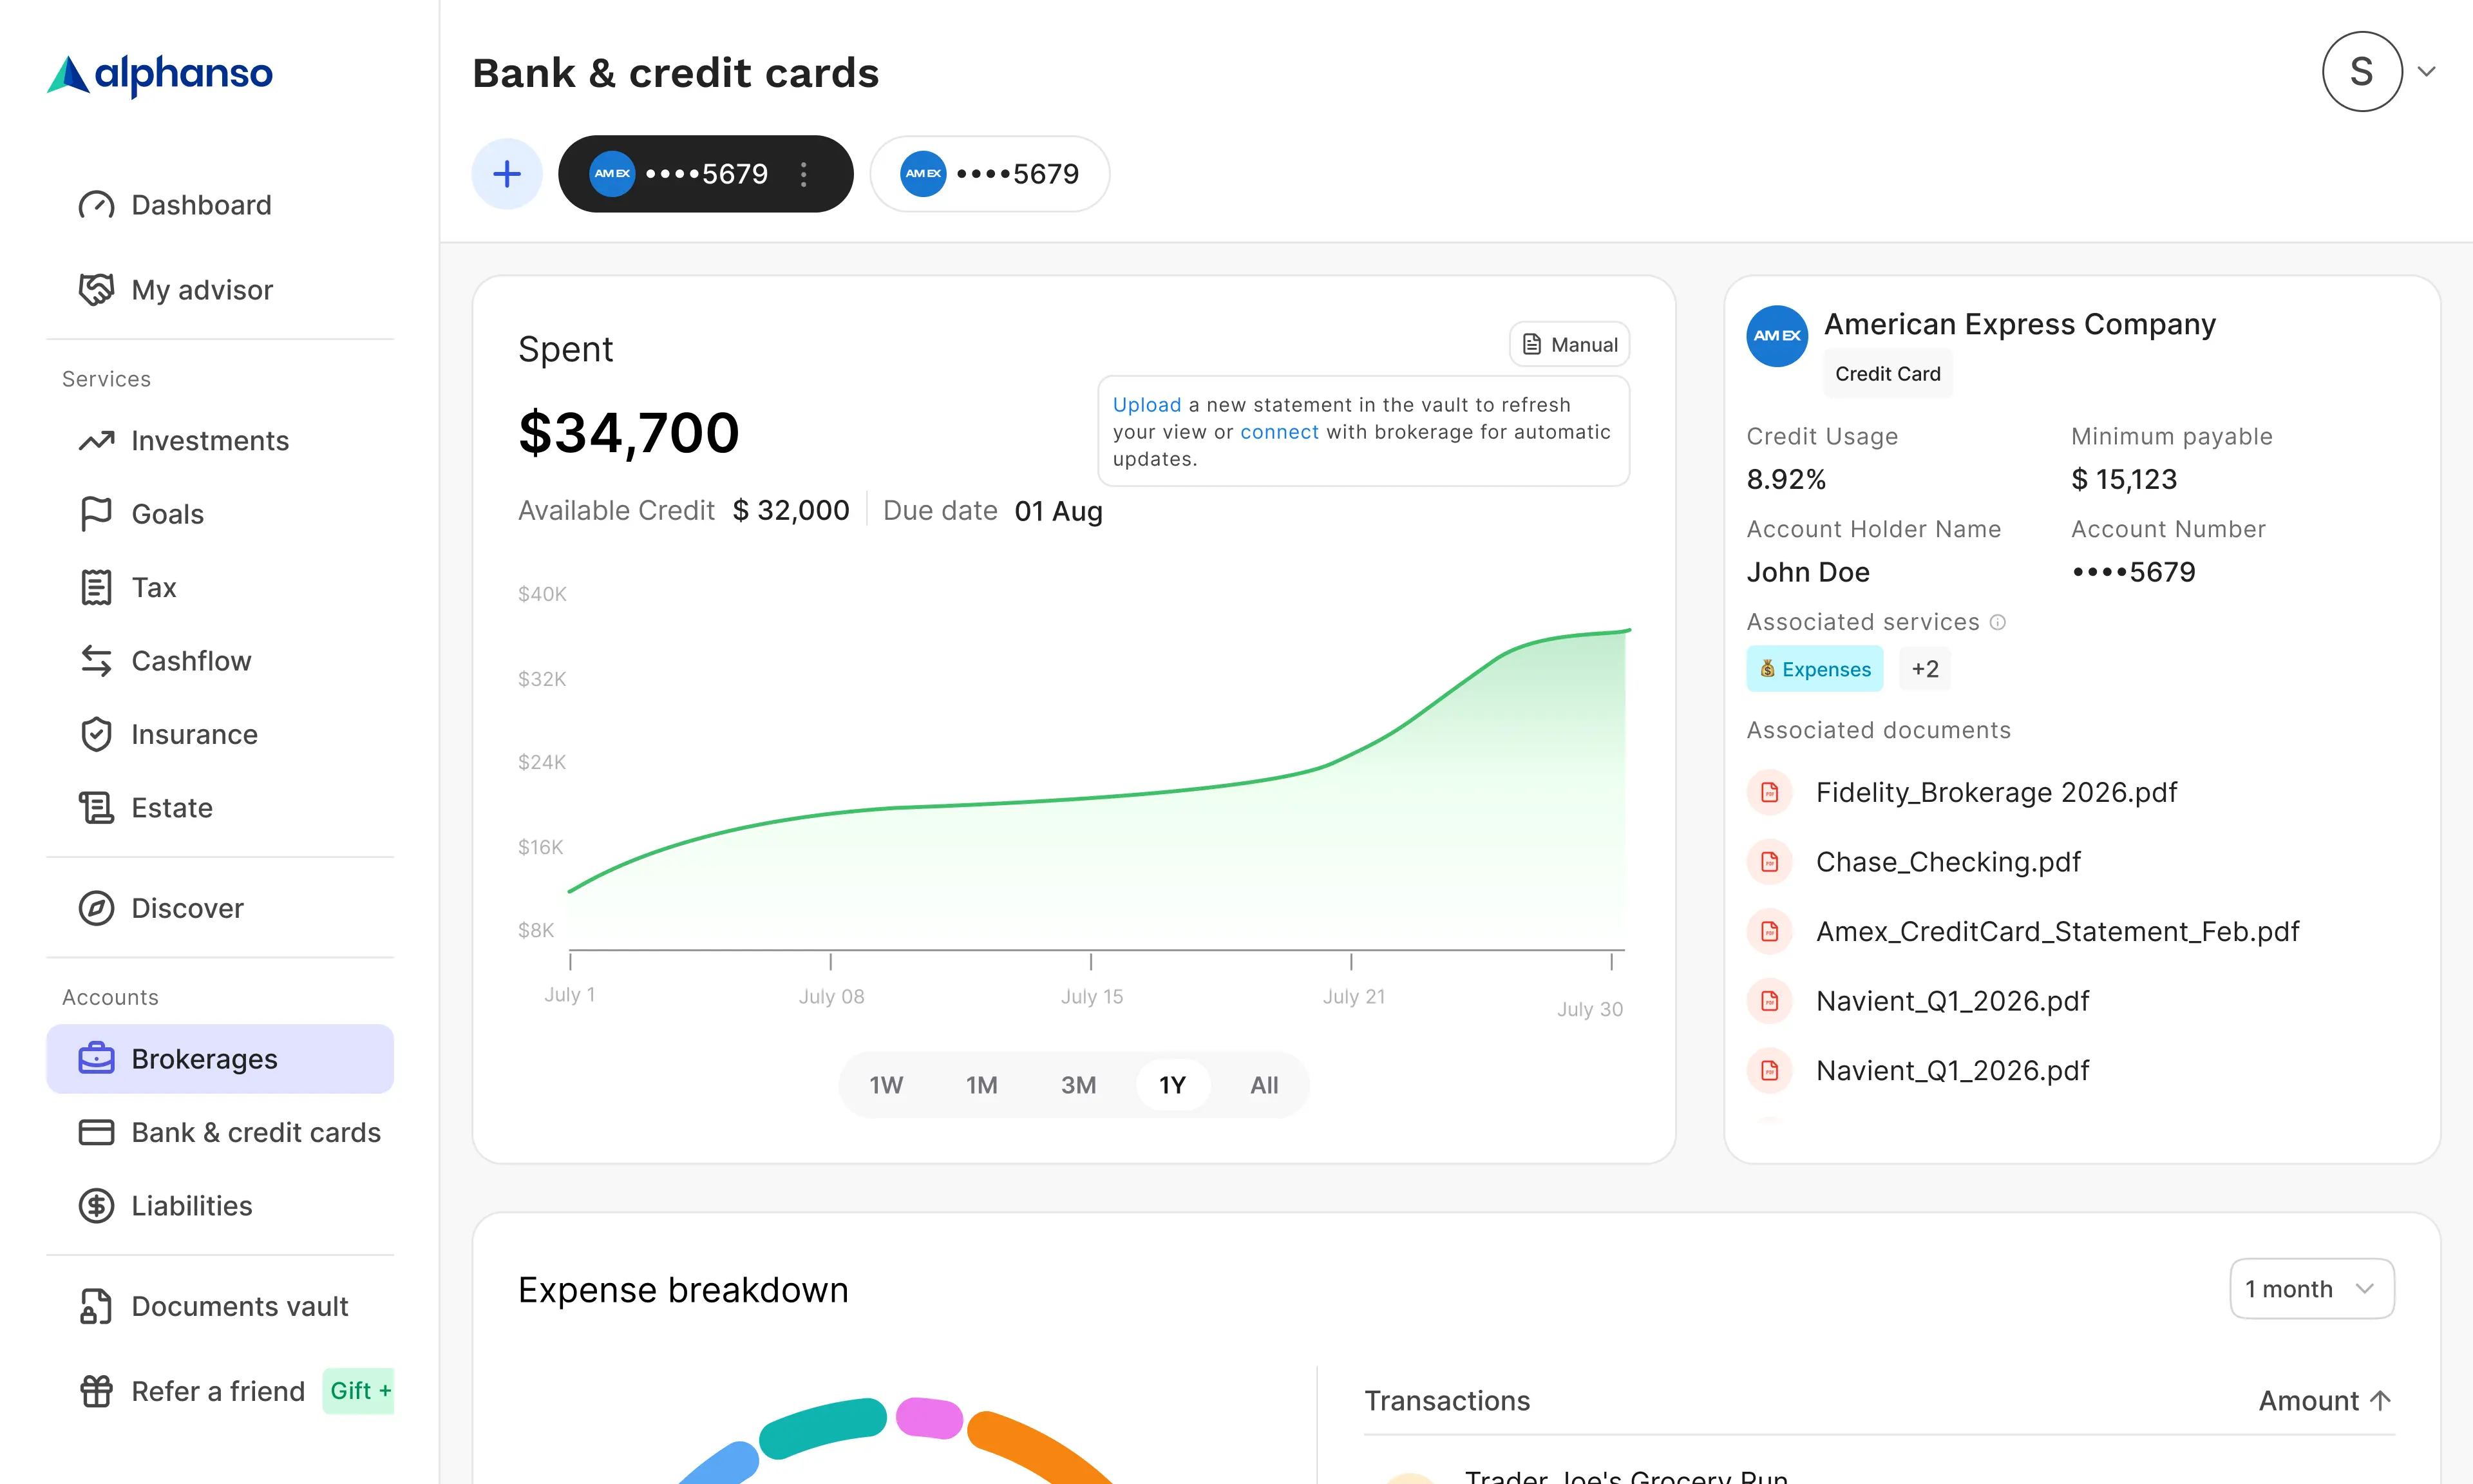Viewport: 2473px width, 1484px height.
Task: Select the dark Amex ••••5679 card pill
Action: point(706,174)
